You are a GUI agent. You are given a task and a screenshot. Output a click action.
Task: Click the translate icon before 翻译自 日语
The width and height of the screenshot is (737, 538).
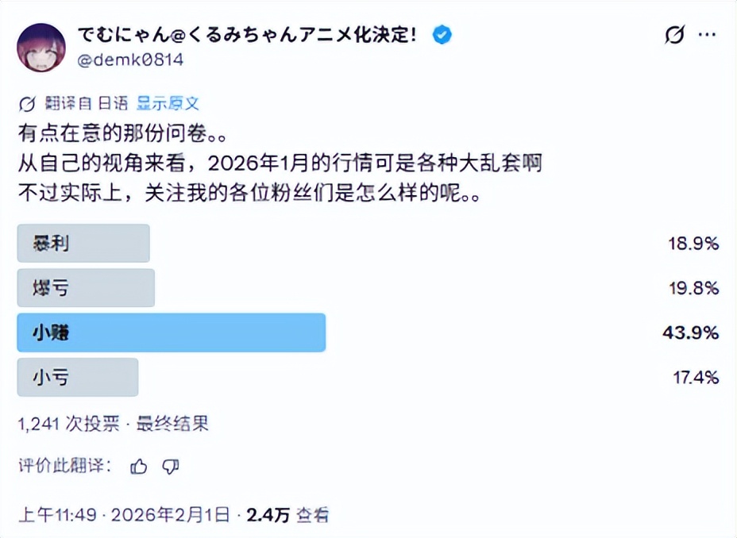(x=26, y=104)
